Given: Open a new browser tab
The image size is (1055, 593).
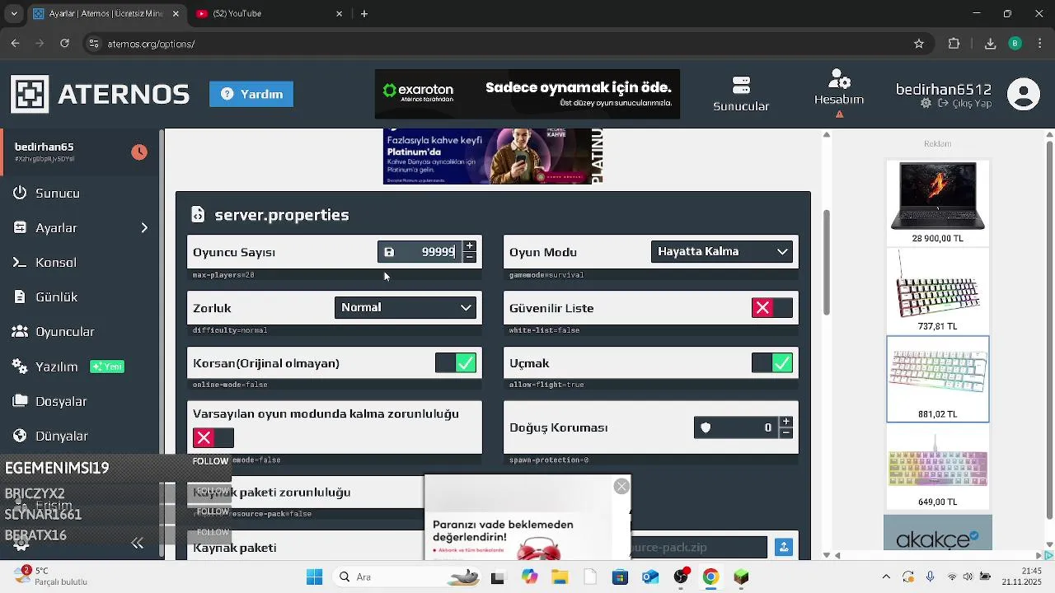Looking at the screenshot, I should point(364,13).
